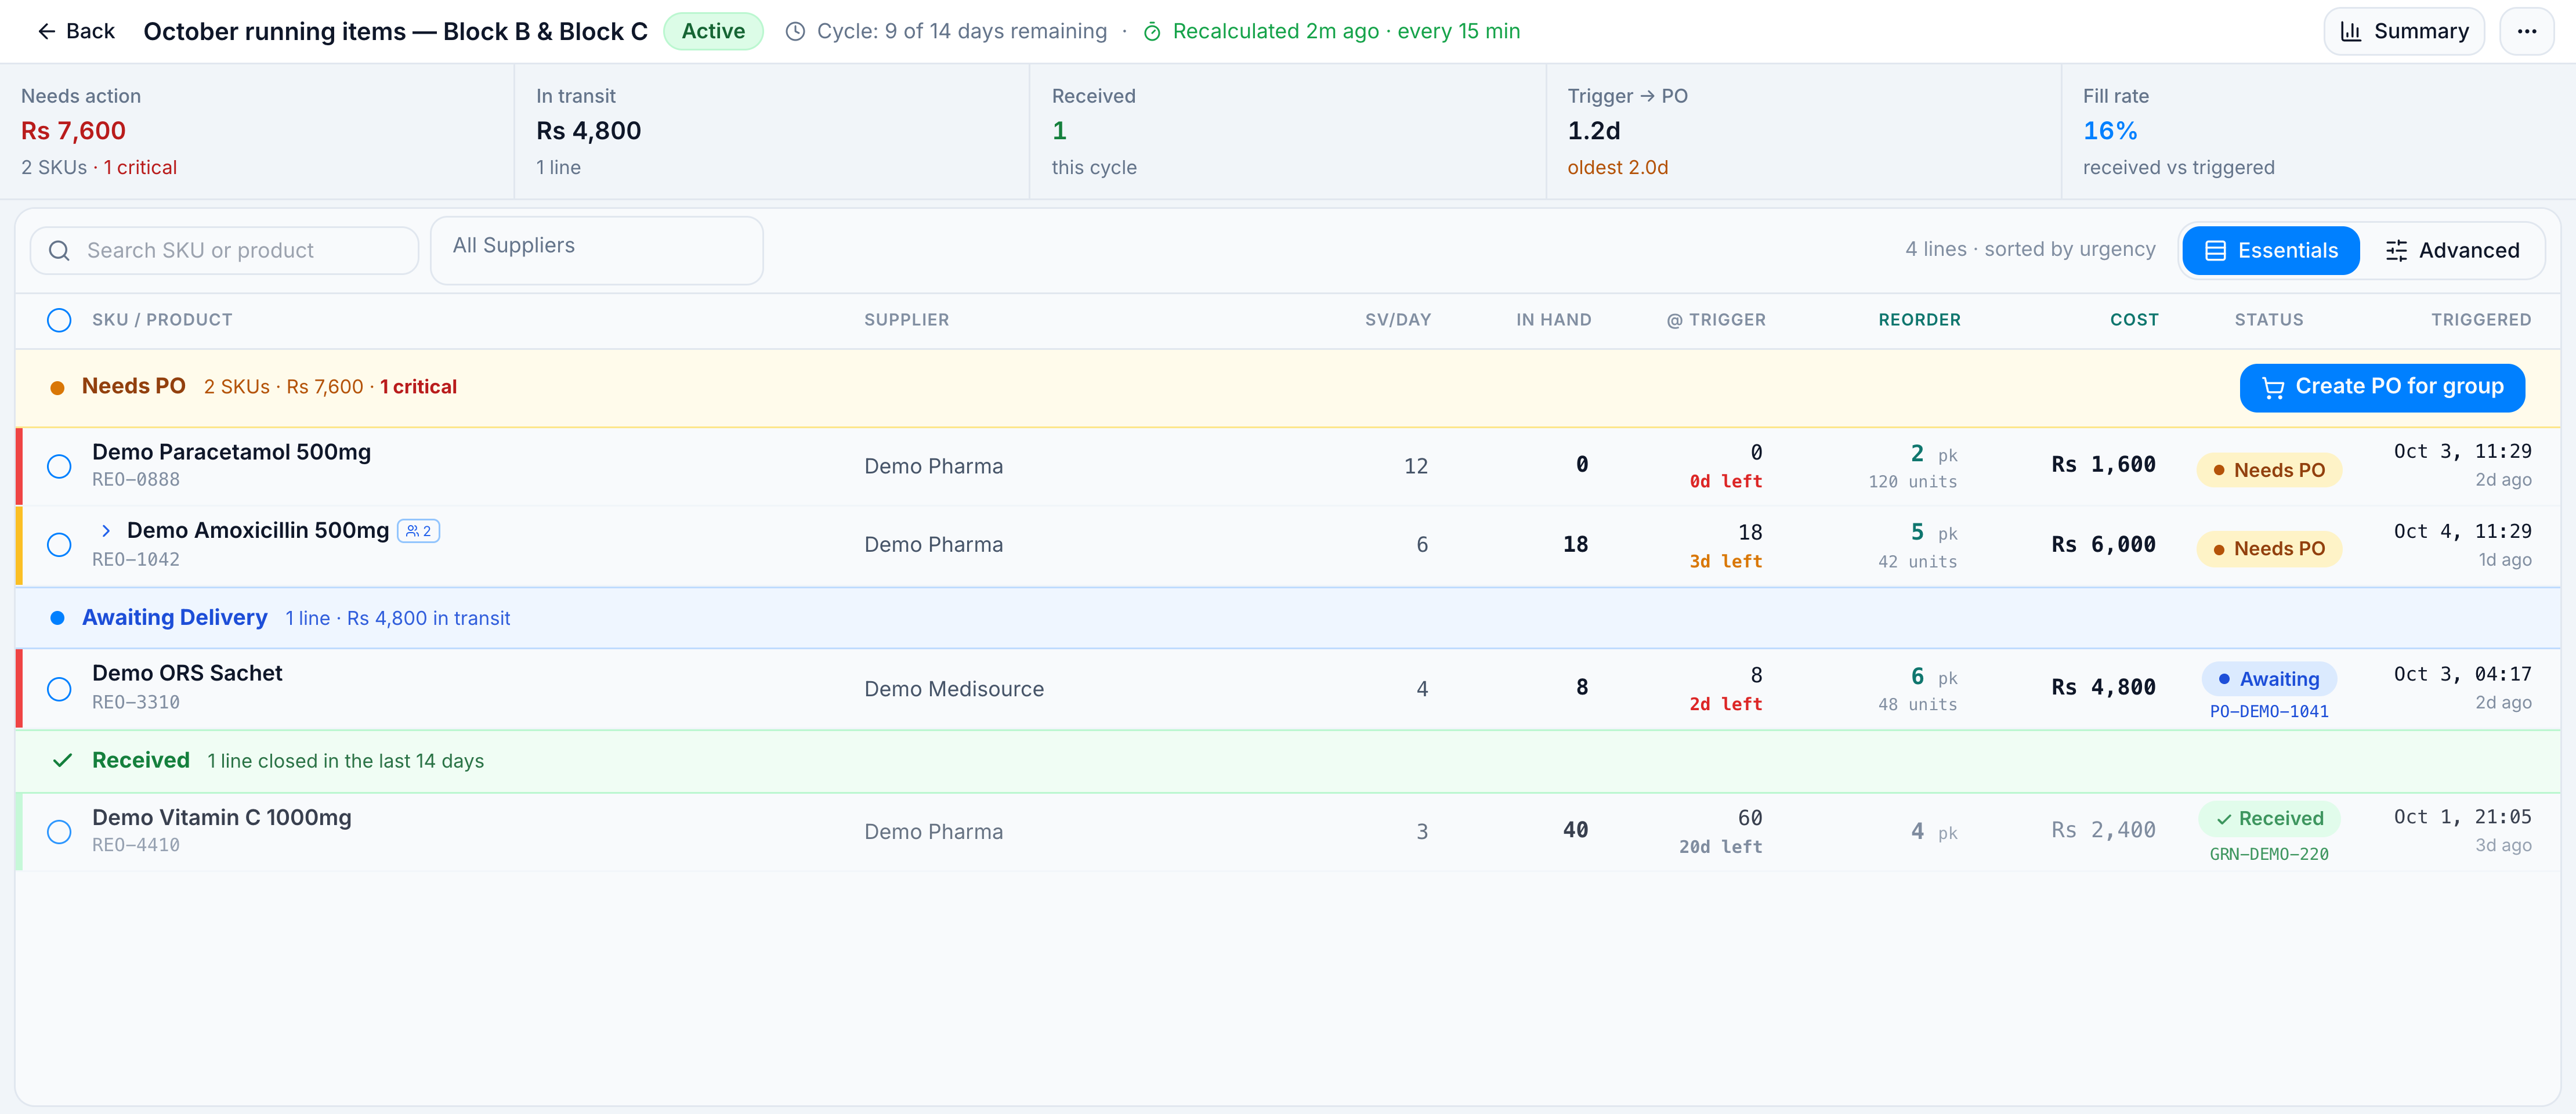
Task: Open PO-DEMO-1041 link under Awaiting status
Action: pos(2269,711)
